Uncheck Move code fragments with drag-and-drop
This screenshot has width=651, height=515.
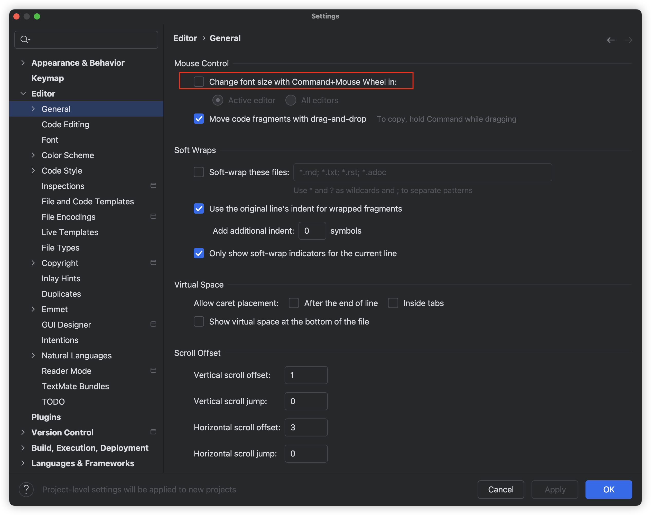199,119
